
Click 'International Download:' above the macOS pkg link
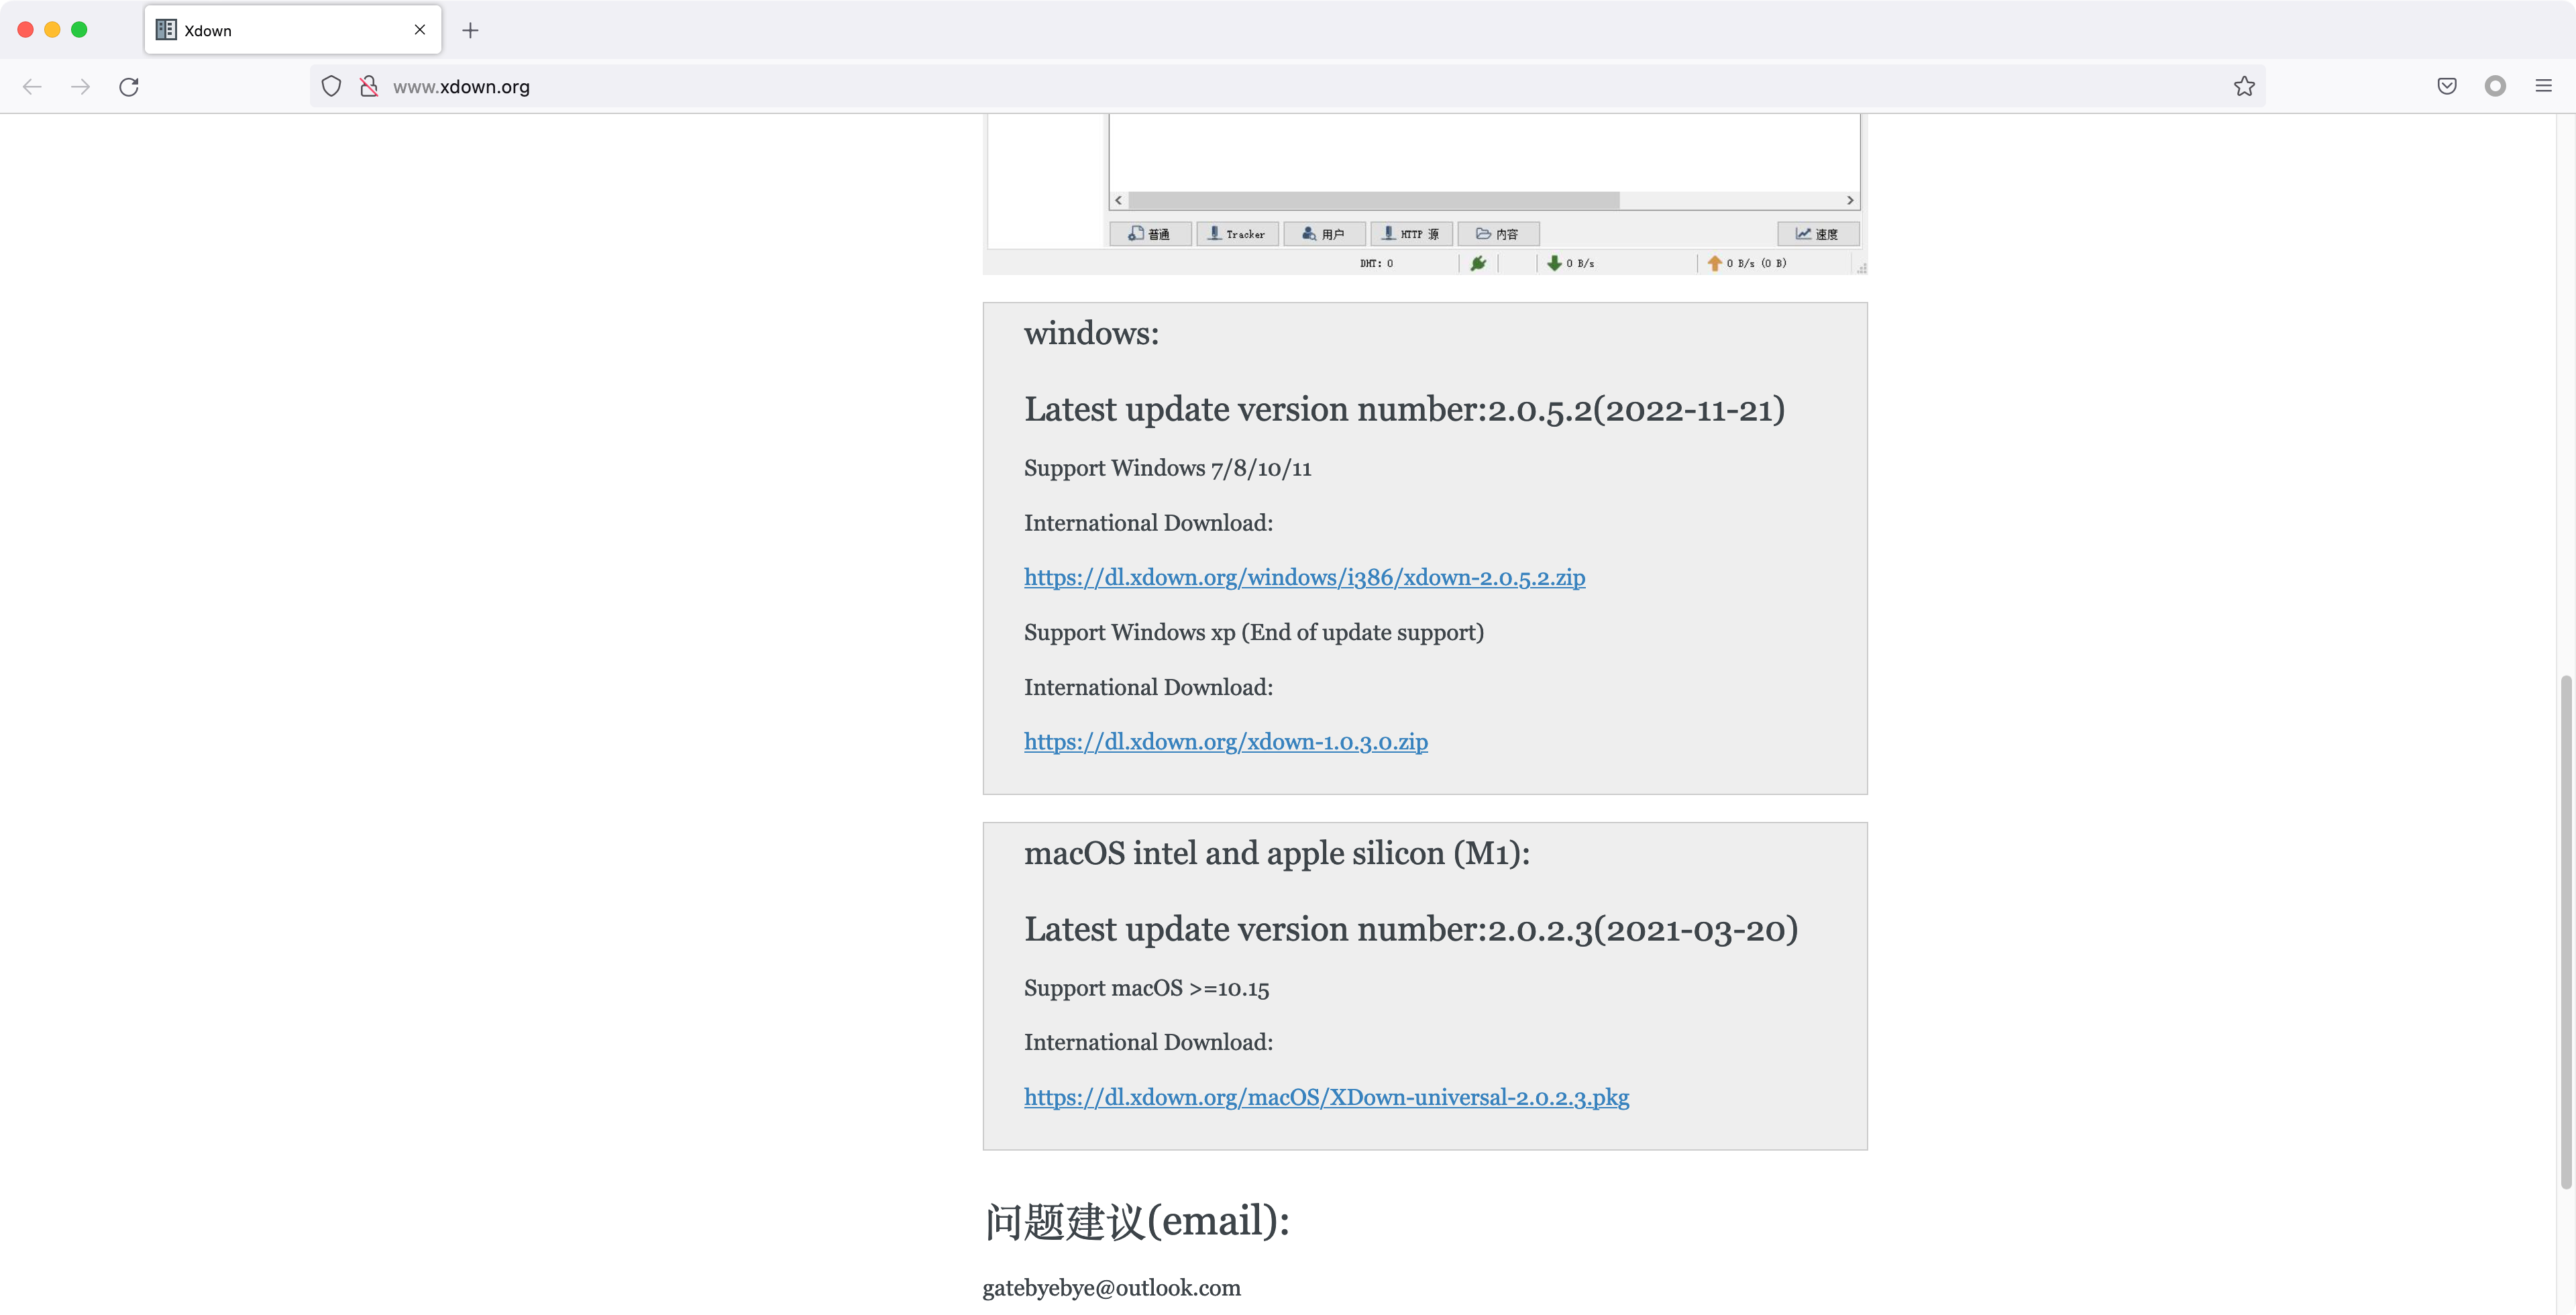[1148, 1043]
